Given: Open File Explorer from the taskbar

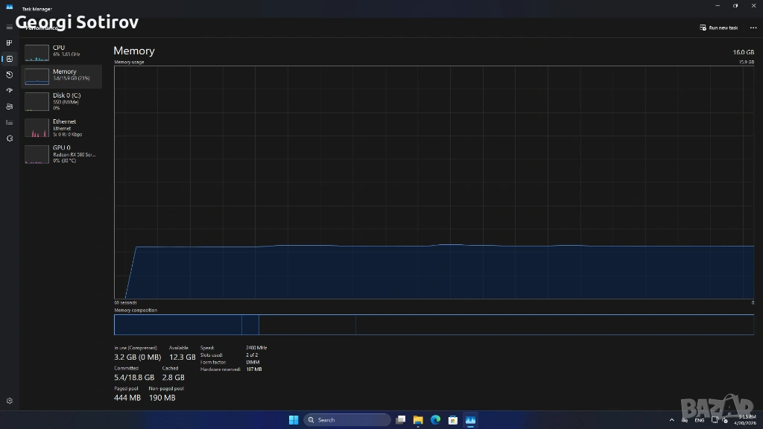Looking at the screenshot, I should click(x=418, y=420).
